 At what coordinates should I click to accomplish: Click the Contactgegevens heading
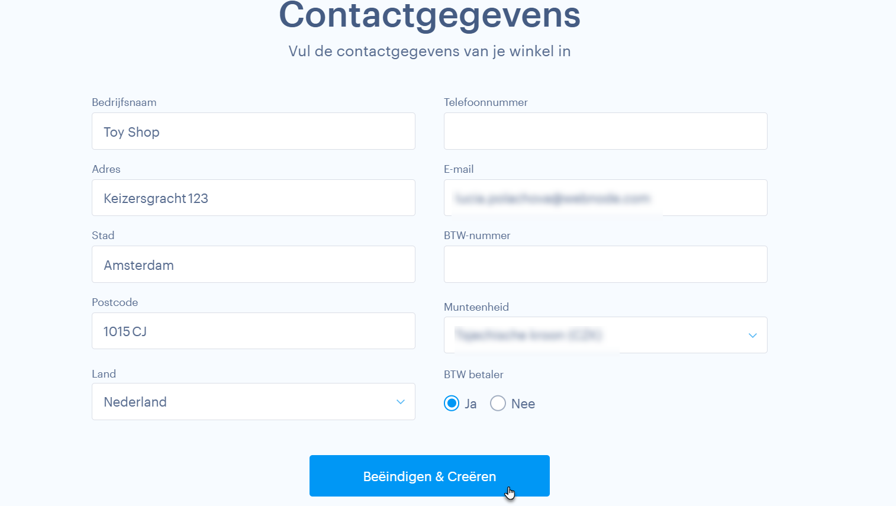tap(430, 15)
